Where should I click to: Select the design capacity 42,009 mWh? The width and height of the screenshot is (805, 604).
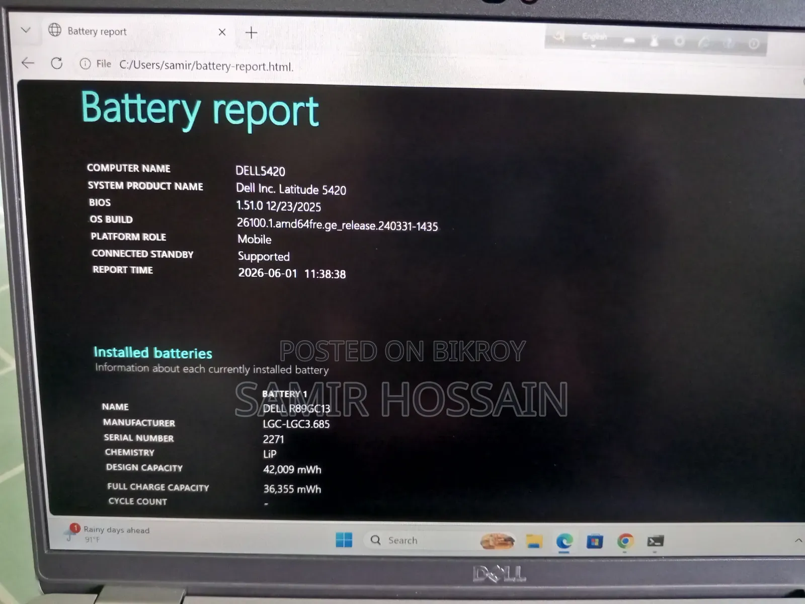(x=292, y=470)
